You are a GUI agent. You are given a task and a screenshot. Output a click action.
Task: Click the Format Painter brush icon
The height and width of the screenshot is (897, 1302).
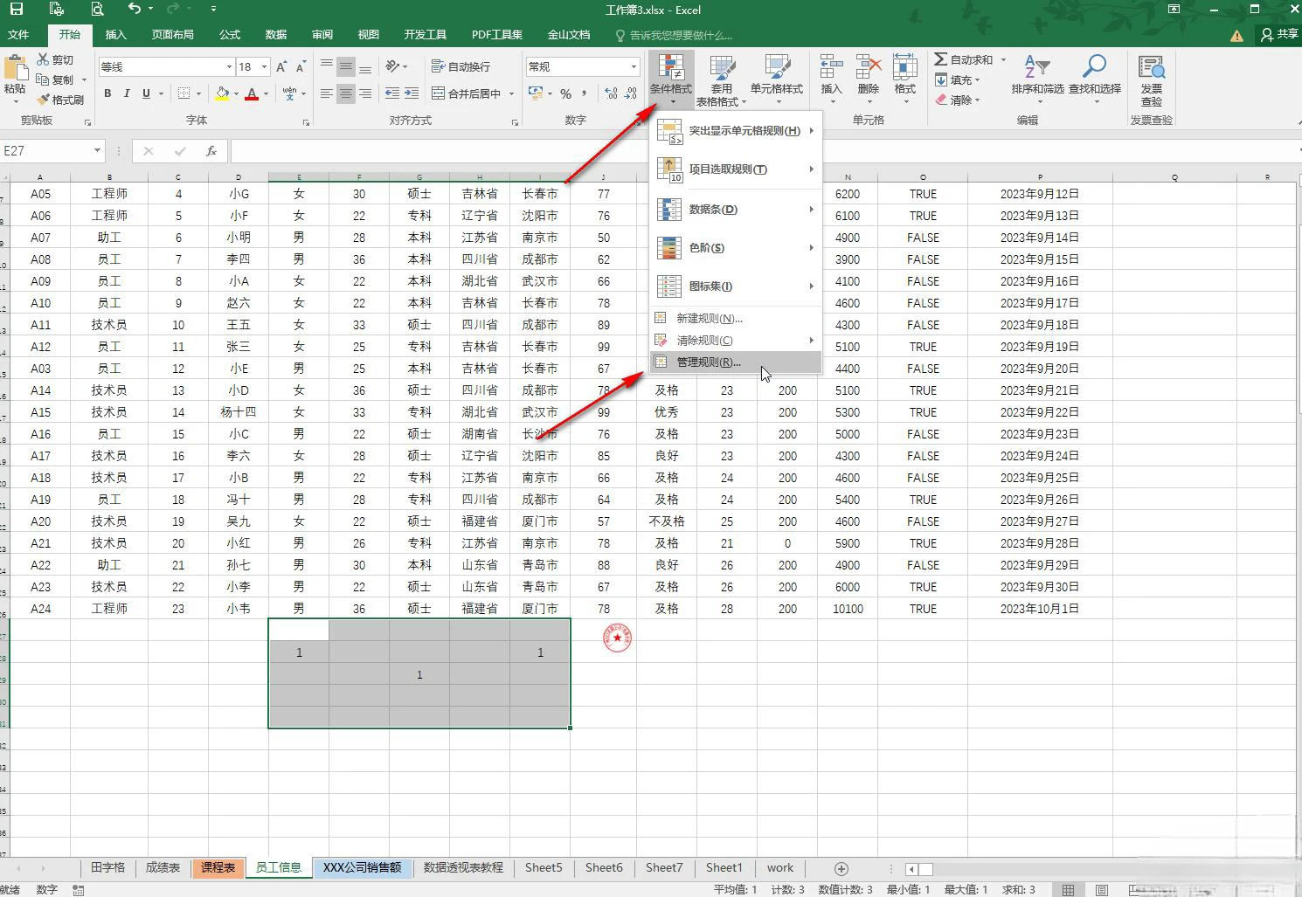[44, 100]
